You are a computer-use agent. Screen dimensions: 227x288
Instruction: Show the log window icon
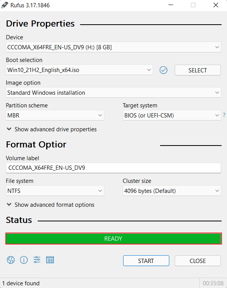pyautogui.click(x=50, y=260)
